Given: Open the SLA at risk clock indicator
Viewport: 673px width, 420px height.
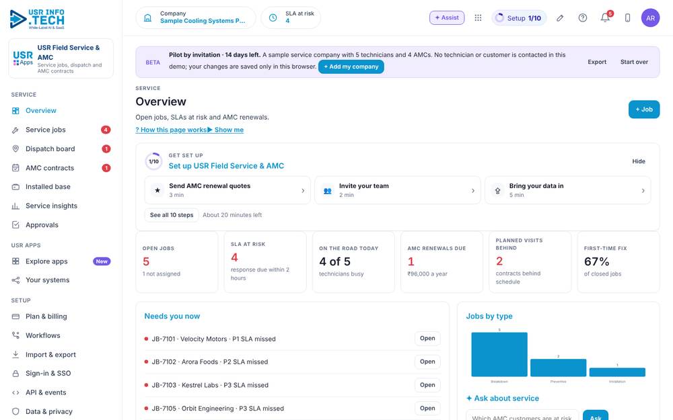Looking at the screenshot, I should pyautogui.click(x=291, y=17).
